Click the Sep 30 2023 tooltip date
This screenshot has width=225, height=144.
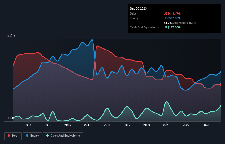[138, 8]
